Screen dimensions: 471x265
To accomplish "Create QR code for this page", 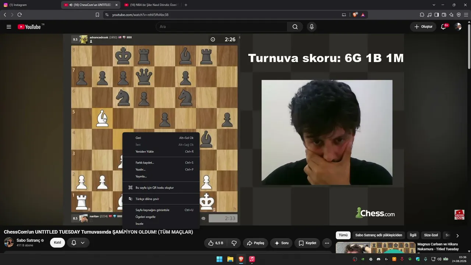I will (x=161, y=188).
